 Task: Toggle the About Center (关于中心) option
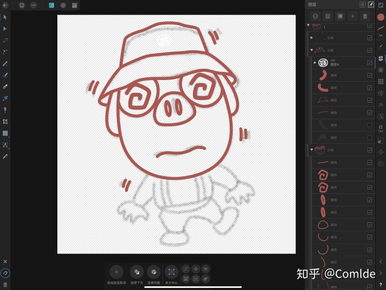tap(172, 272)
